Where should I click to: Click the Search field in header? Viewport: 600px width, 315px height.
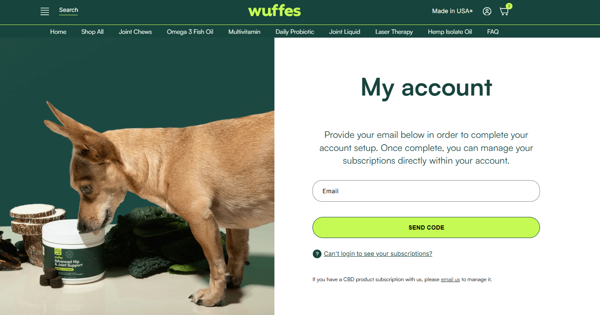[x=68, y=10]
